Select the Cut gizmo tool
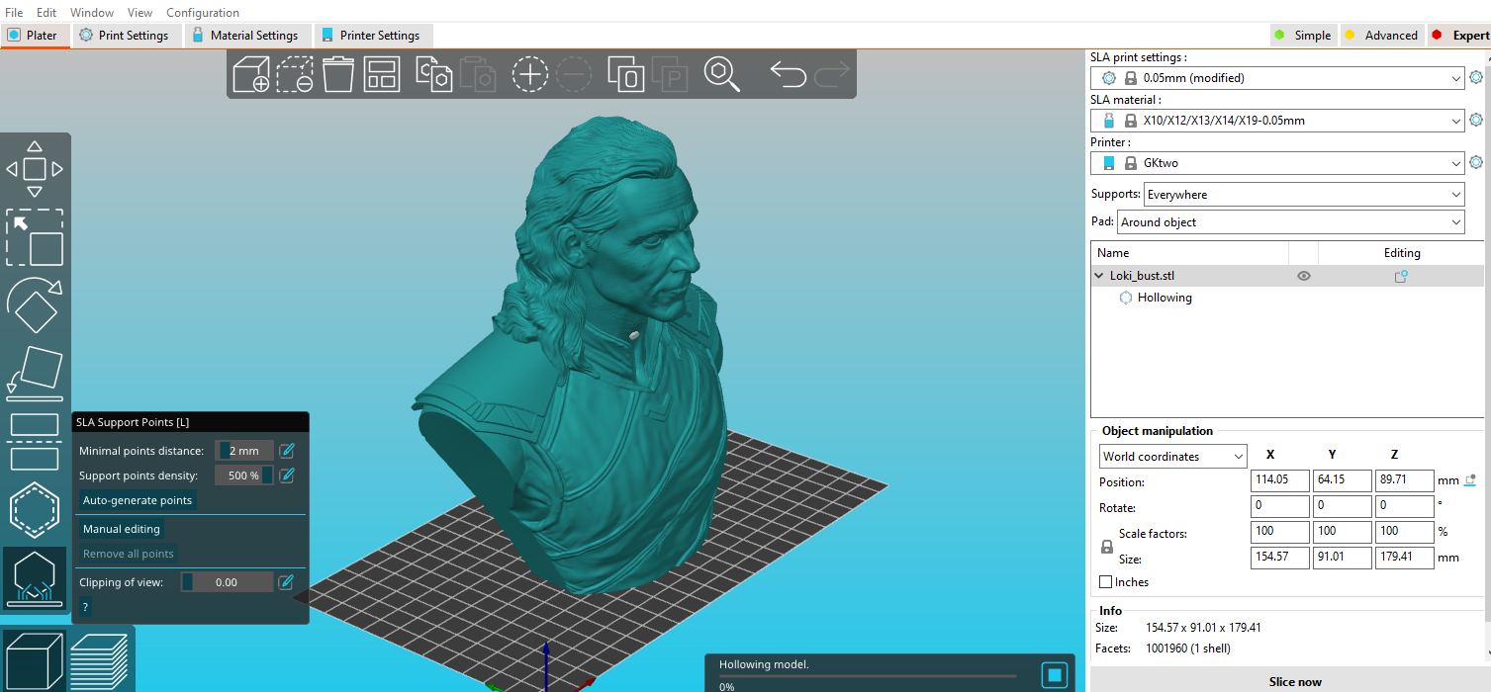 click(35, 442)
